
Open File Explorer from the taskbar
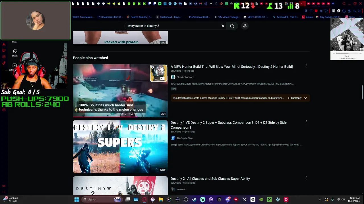coord(161,199)
